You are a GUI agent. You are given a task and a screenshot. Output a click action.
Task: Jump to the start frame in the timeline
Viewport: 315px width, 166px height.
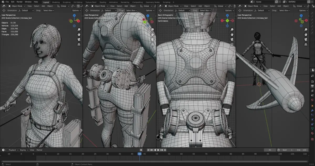[148, 150]
